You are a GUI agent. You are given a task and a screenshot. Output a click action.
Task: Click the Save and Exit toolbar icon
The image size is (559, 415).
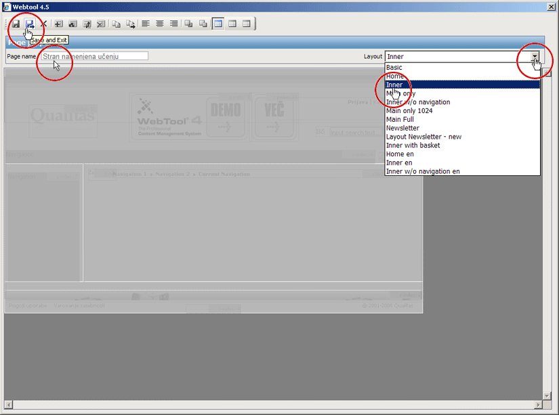pyautogui.click(x=30, y=24)
